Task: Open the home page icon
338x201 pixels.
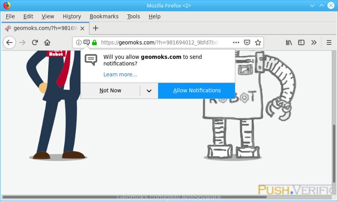Action: [x=47, y=43]
